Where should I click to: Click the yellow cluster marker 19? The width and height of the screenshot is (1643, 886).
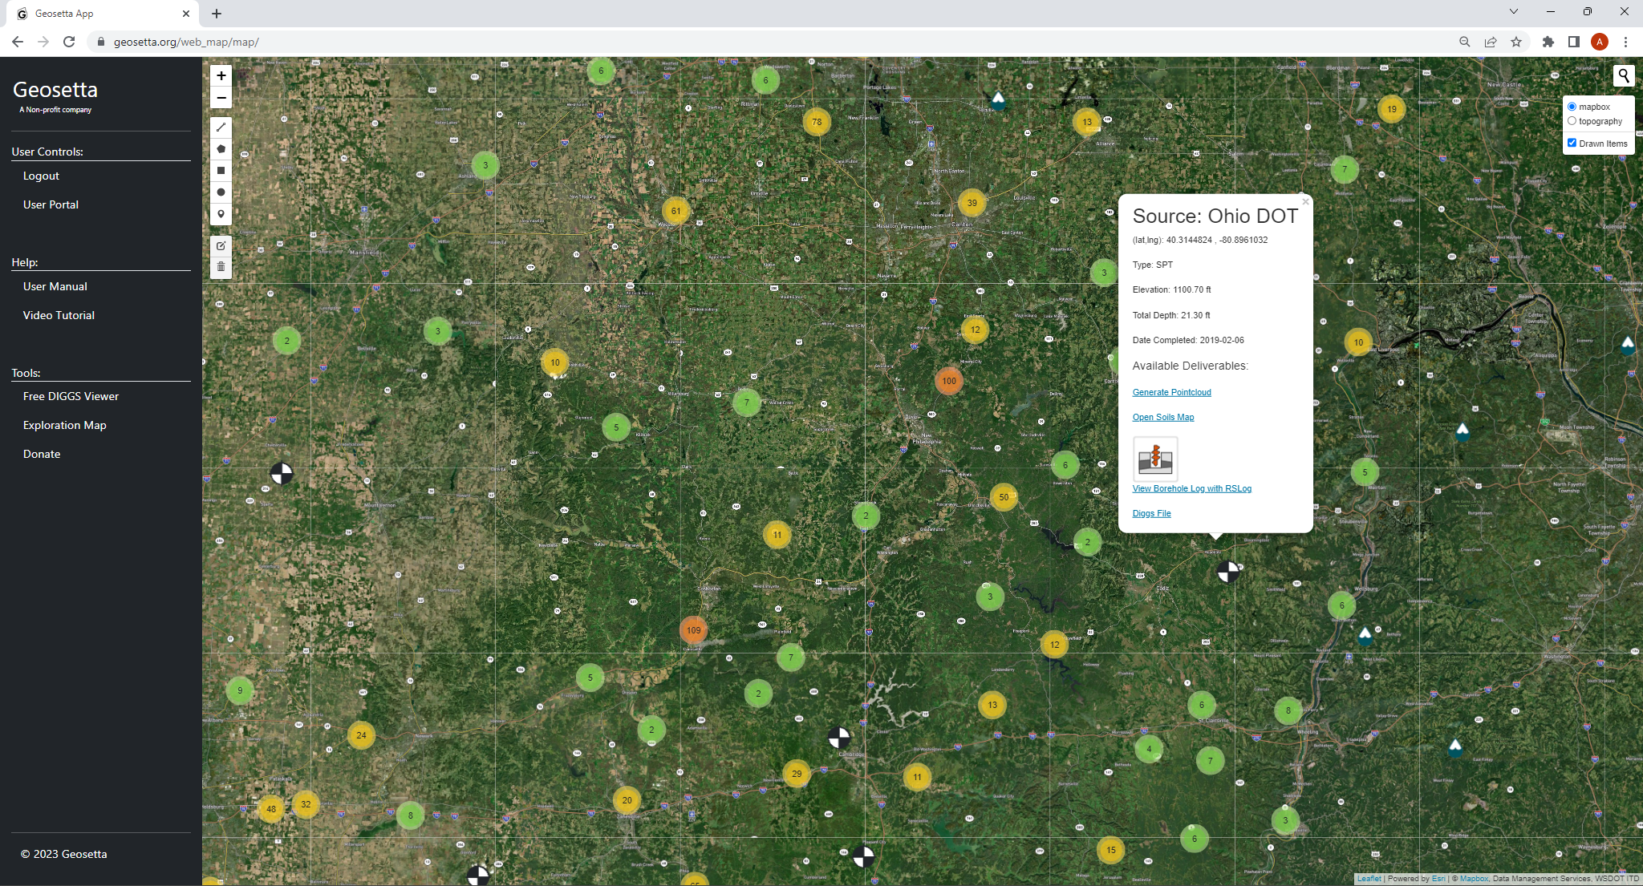1392,109
